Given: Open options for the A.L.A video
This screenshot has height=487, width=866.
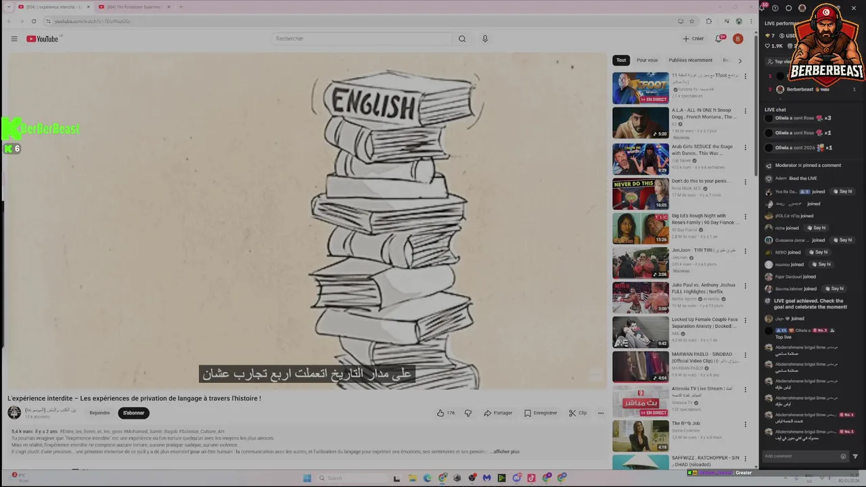Looking at the screenshot, I should pos(746,111).
